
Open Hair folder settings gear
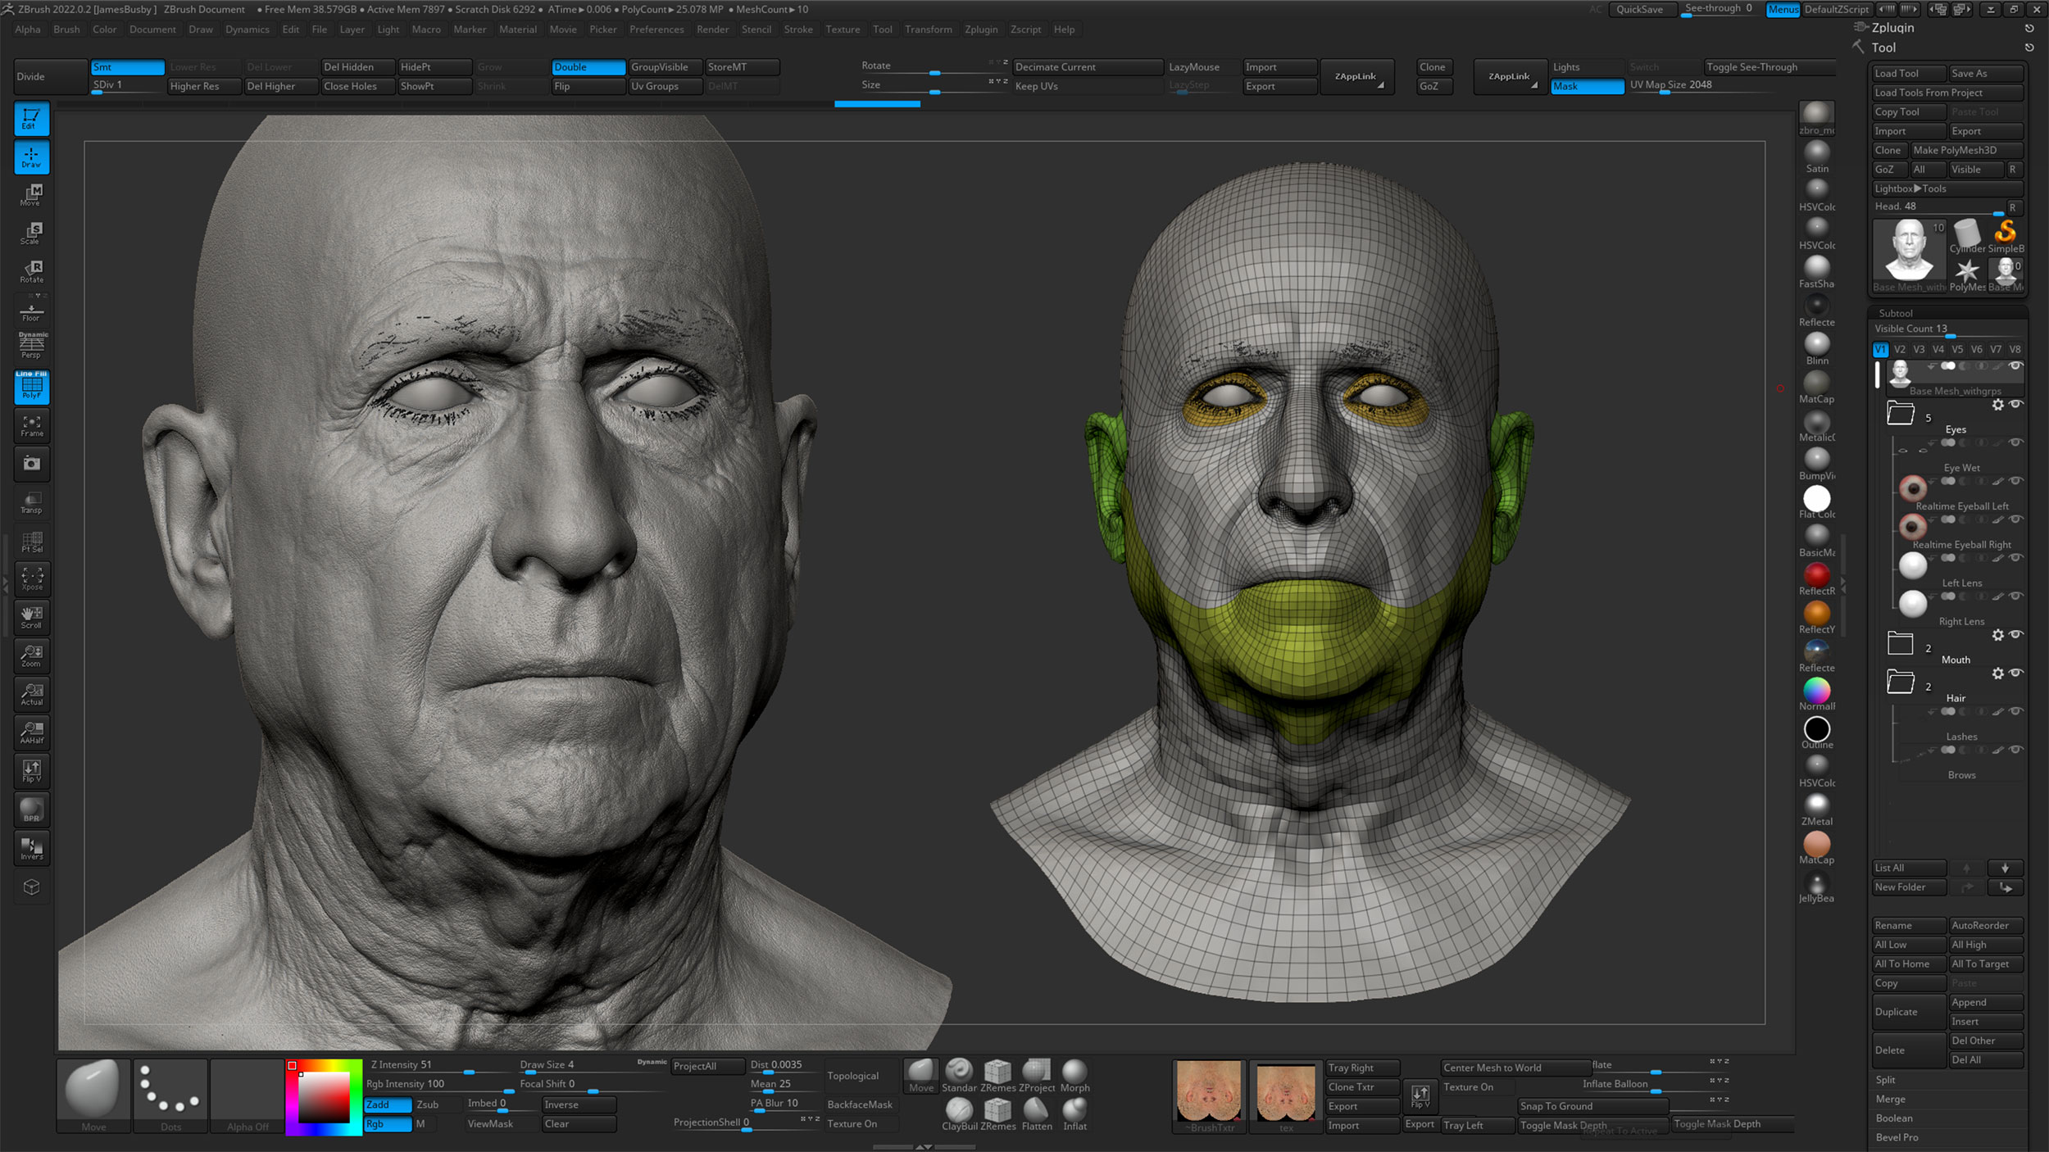tap(1997, 674)
